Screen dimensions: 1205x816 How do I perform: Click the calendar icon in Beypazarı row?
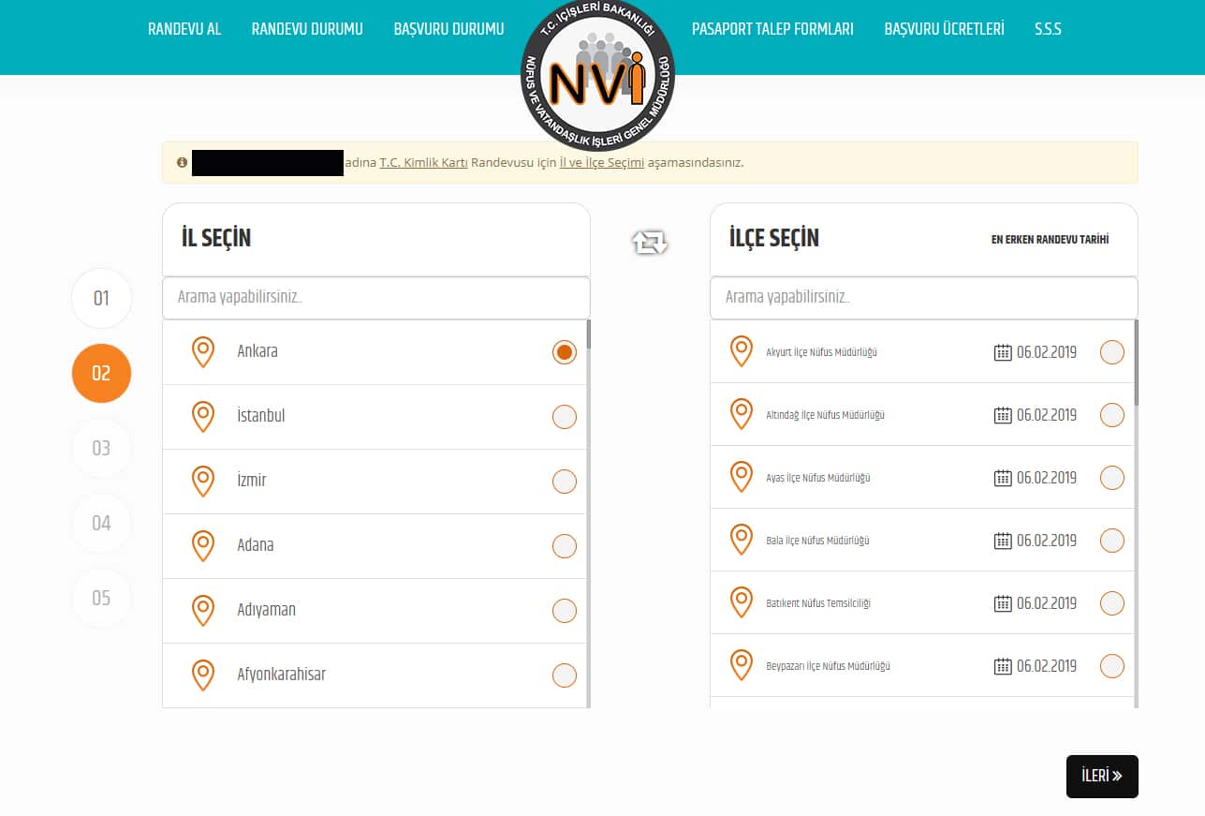pyautogui.click(x=1003, y=666)
